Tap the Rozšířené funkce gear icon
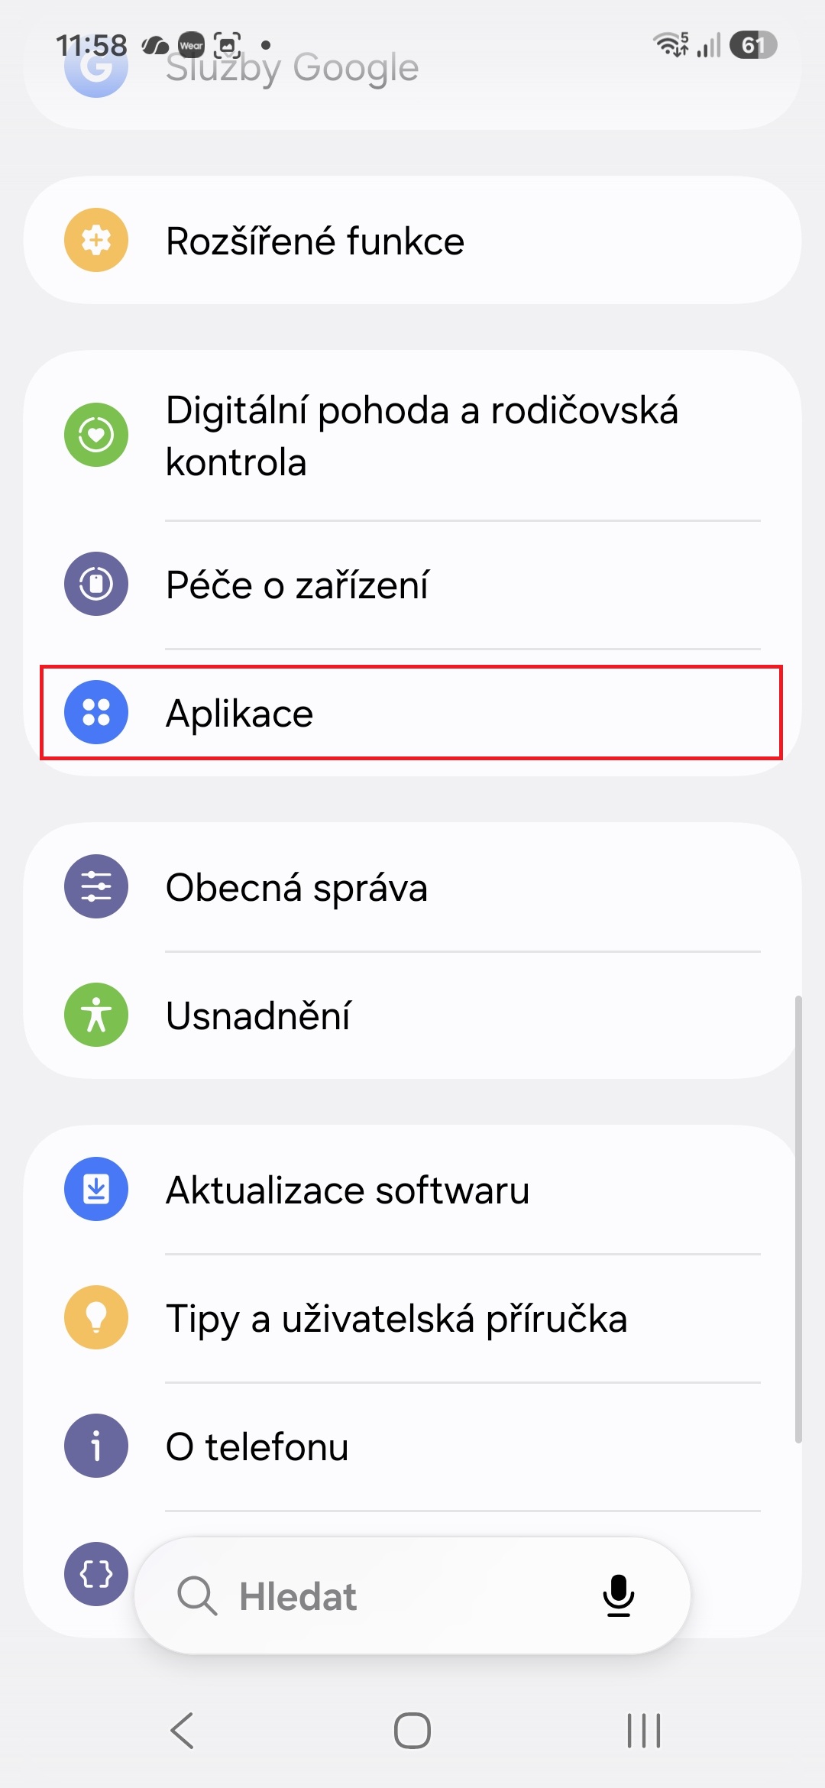 click(x=96, y=240)
